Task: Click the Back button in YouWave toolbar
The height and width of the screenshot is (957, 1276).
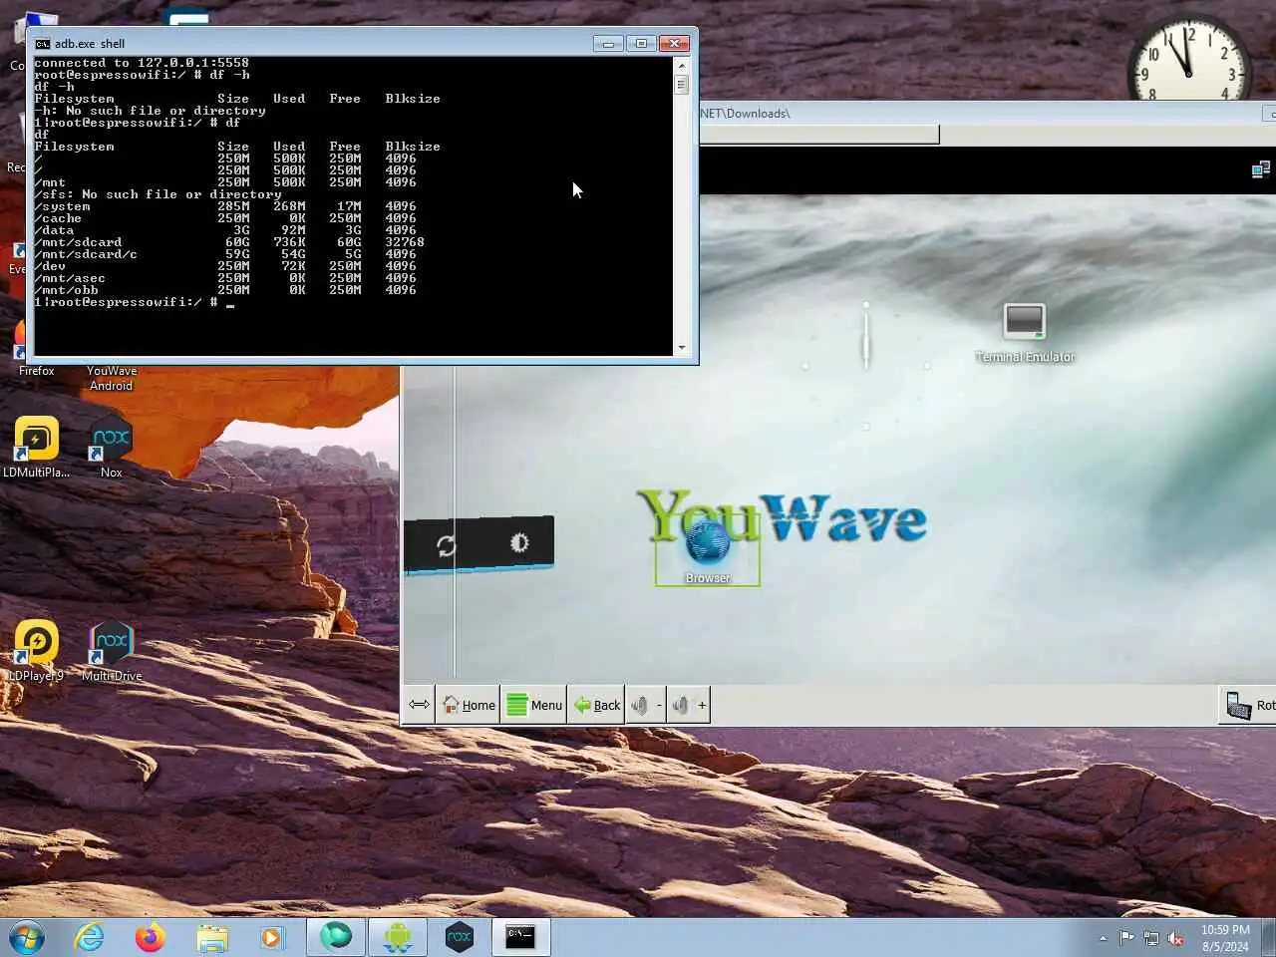Action: tap(597, 705)
